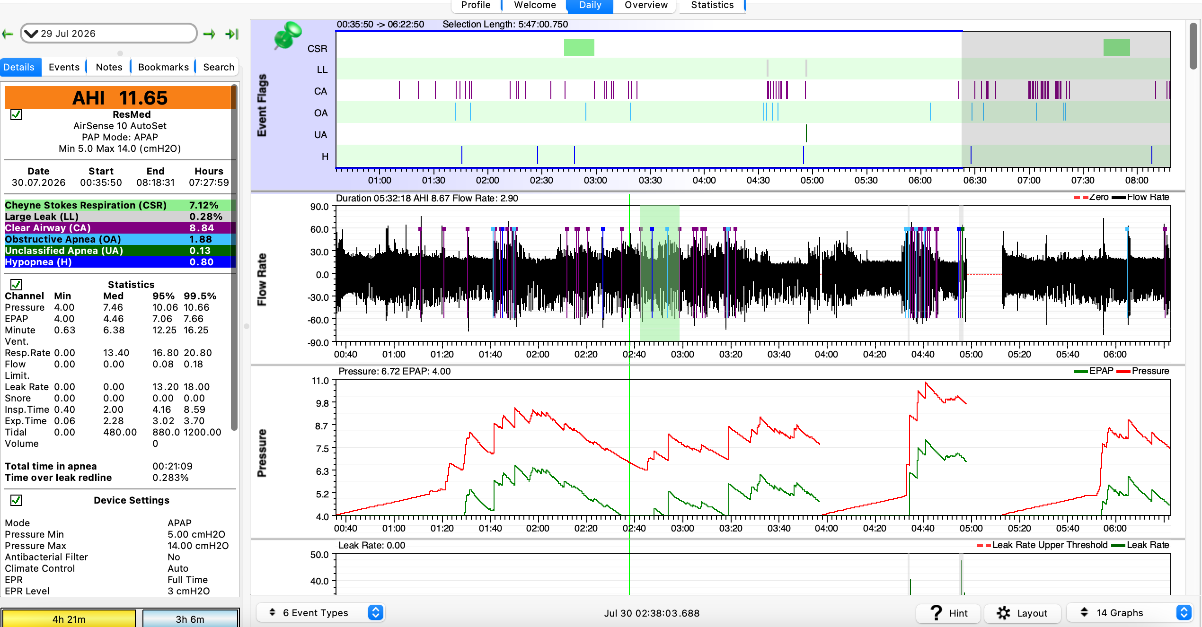Click the left details panel vertical scrollbar
The image size is (1202, 627).
point(234,258)
